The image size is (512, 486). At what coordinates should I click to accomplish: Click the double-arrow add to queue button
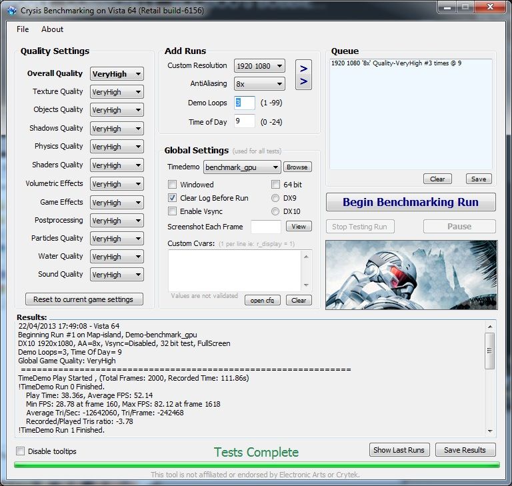click(x=303, y=75)
